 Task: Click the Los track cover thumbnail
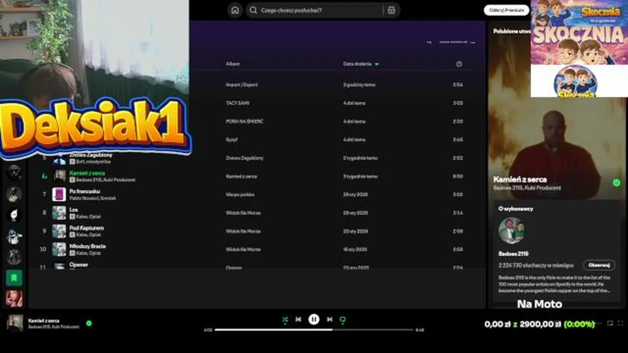click(x=59, y=213)
